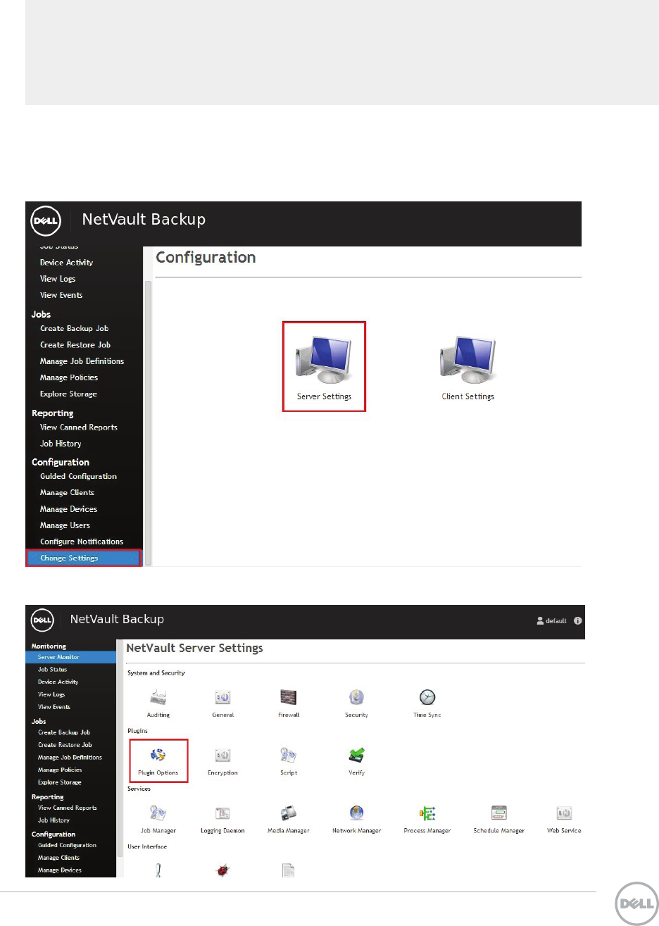Open Create Restore Job in Server Settings window sidebar

click(x=65, y=745)
